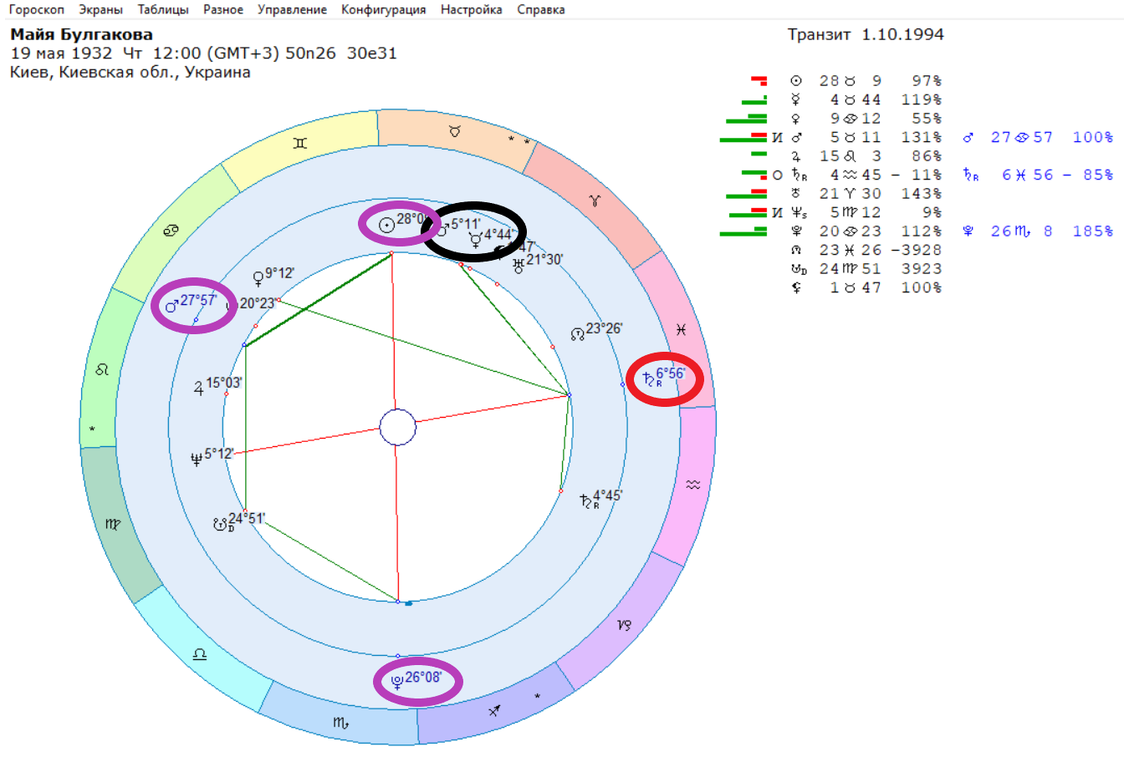
Task: Click the North Node glyph at 23°26 in the wheel
Action: [577, 334]
